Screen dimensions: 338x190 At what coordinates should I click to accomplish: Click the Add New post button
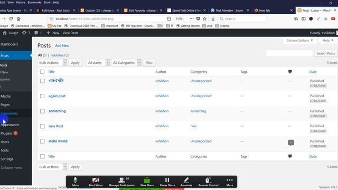[62, 45]
